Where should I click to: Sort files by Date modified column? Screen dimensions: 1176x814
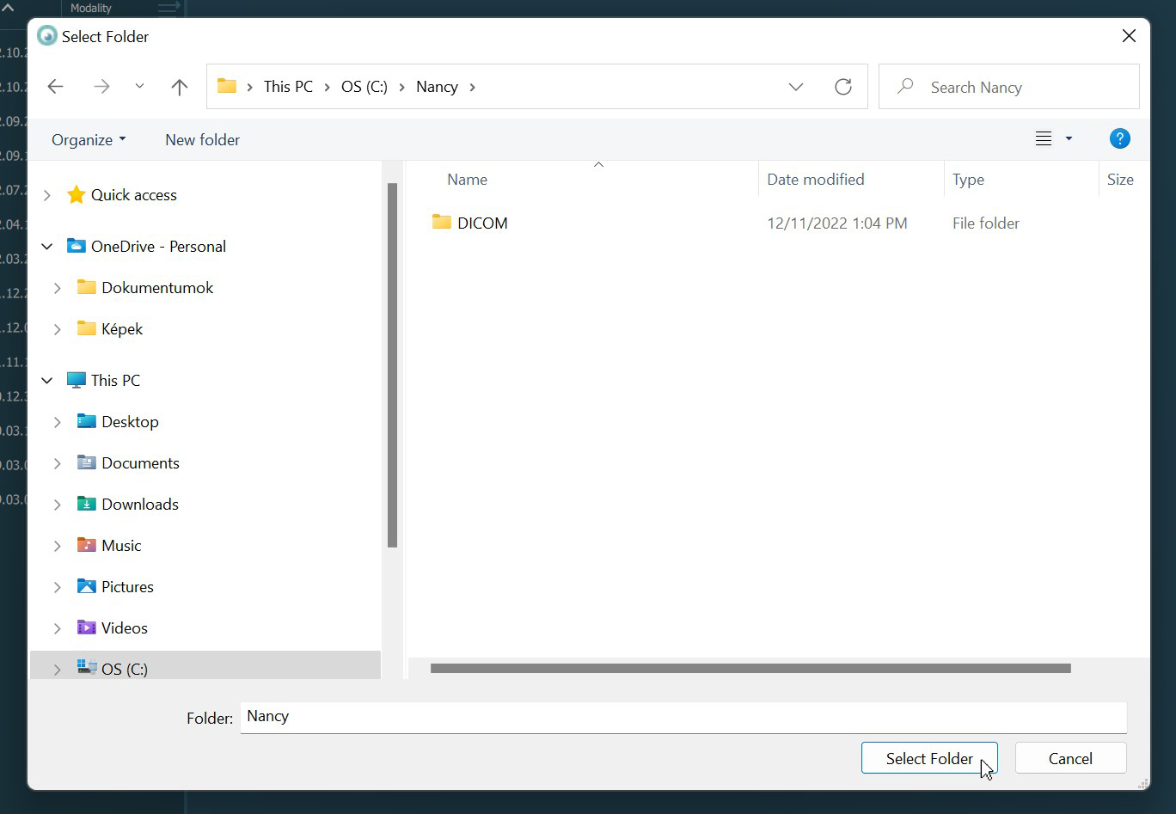coord(815,180)
